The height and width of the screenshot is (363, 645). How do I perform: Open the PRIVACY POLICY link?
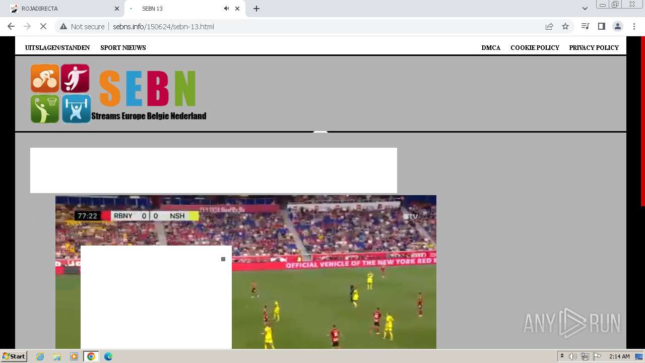click(594, 48)
